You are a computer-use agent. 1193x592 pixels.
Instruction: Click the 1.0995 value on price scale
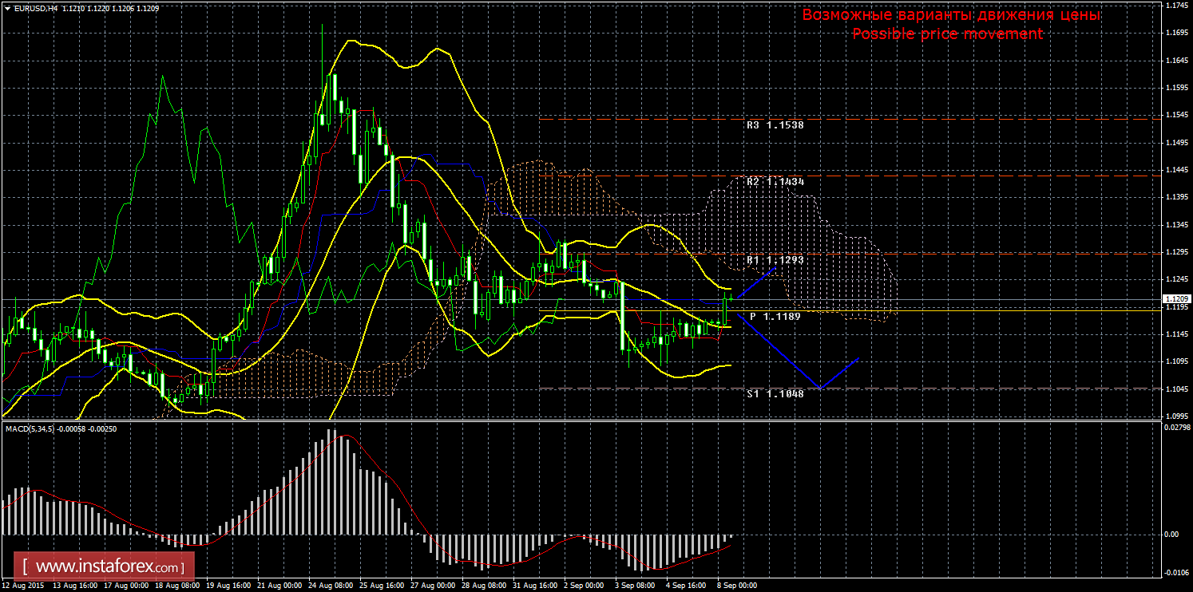pos(1175,416)
